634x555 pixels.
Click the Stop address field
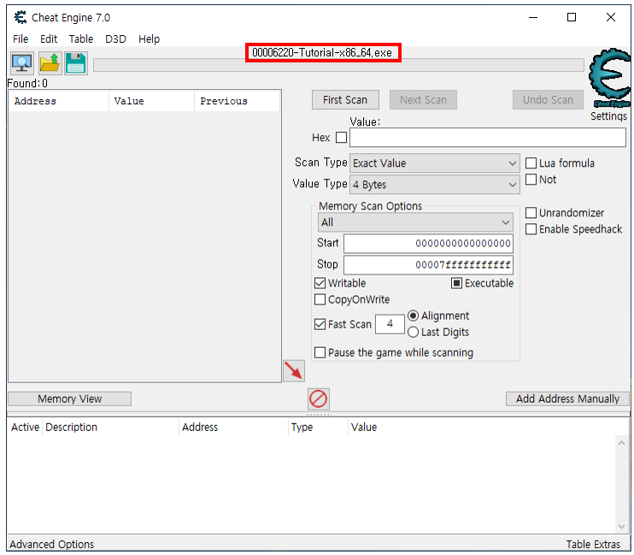coord(428,265)
